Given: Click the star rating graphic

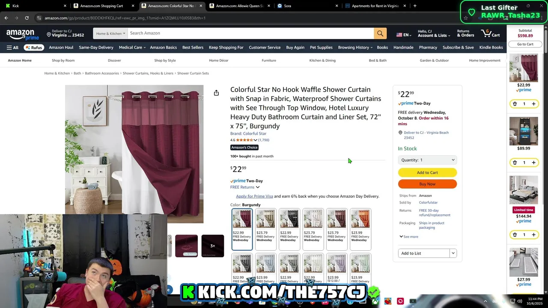Looking at the screenshot, I should (x=244, y=140).
